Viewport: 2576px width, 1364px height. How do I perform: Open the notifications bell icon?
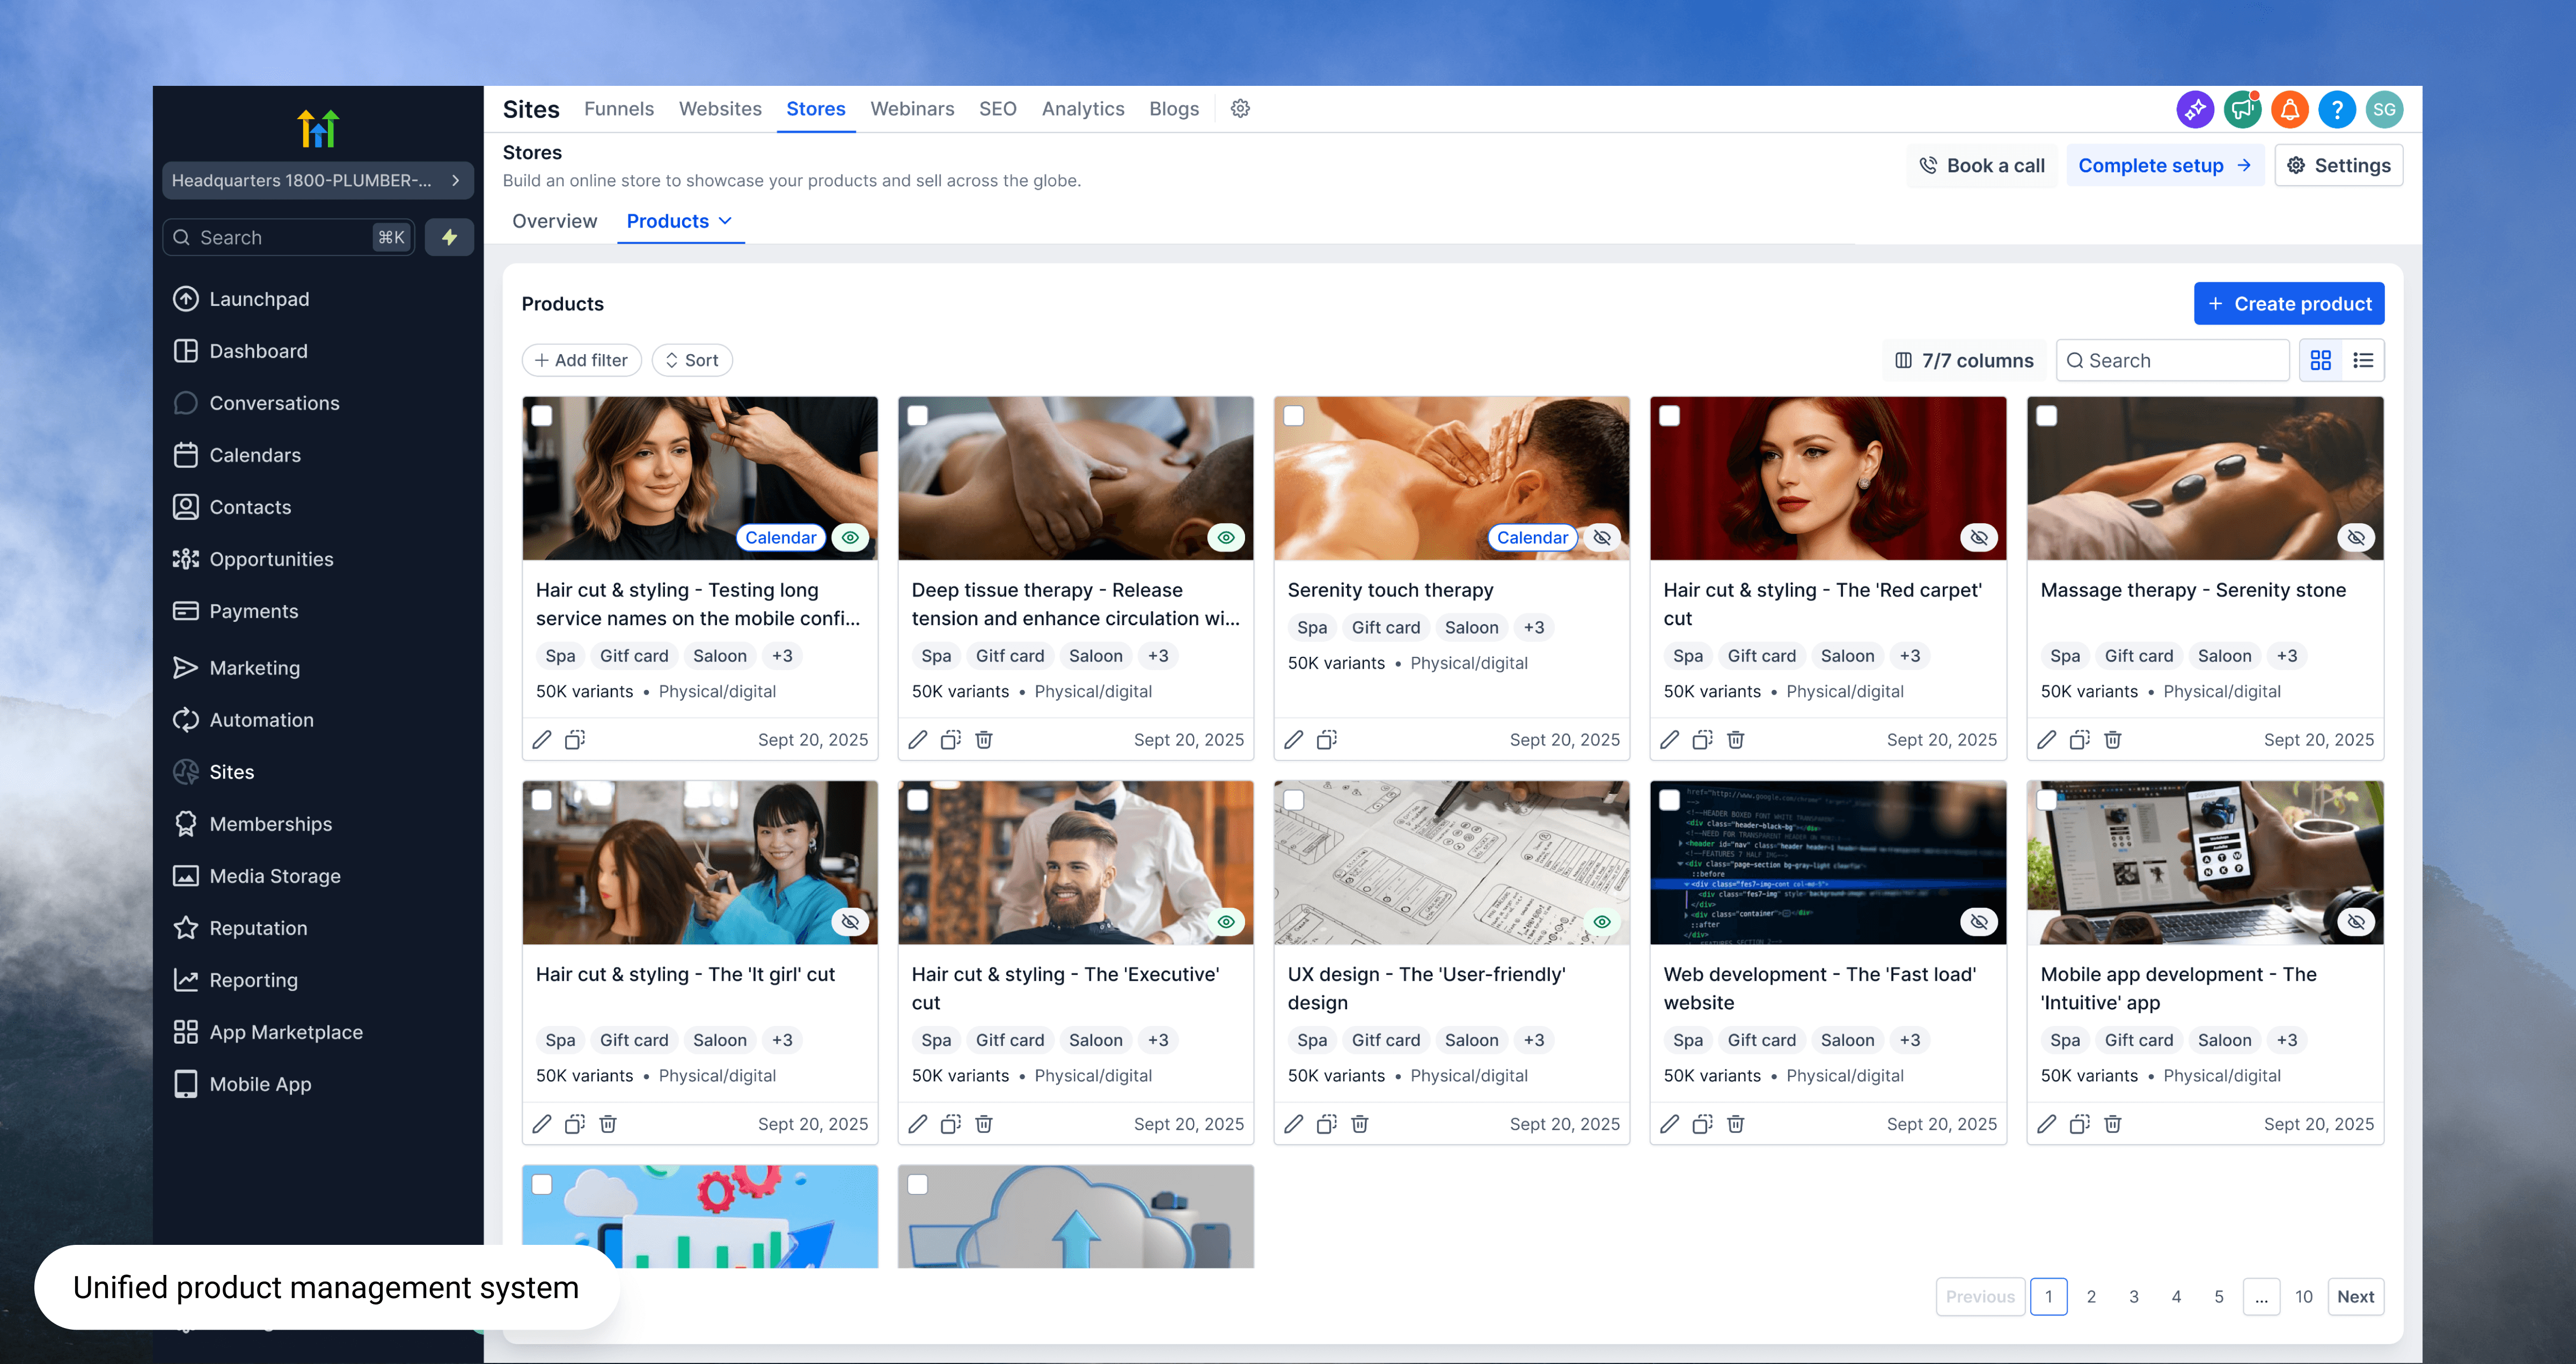(2289, 109)
